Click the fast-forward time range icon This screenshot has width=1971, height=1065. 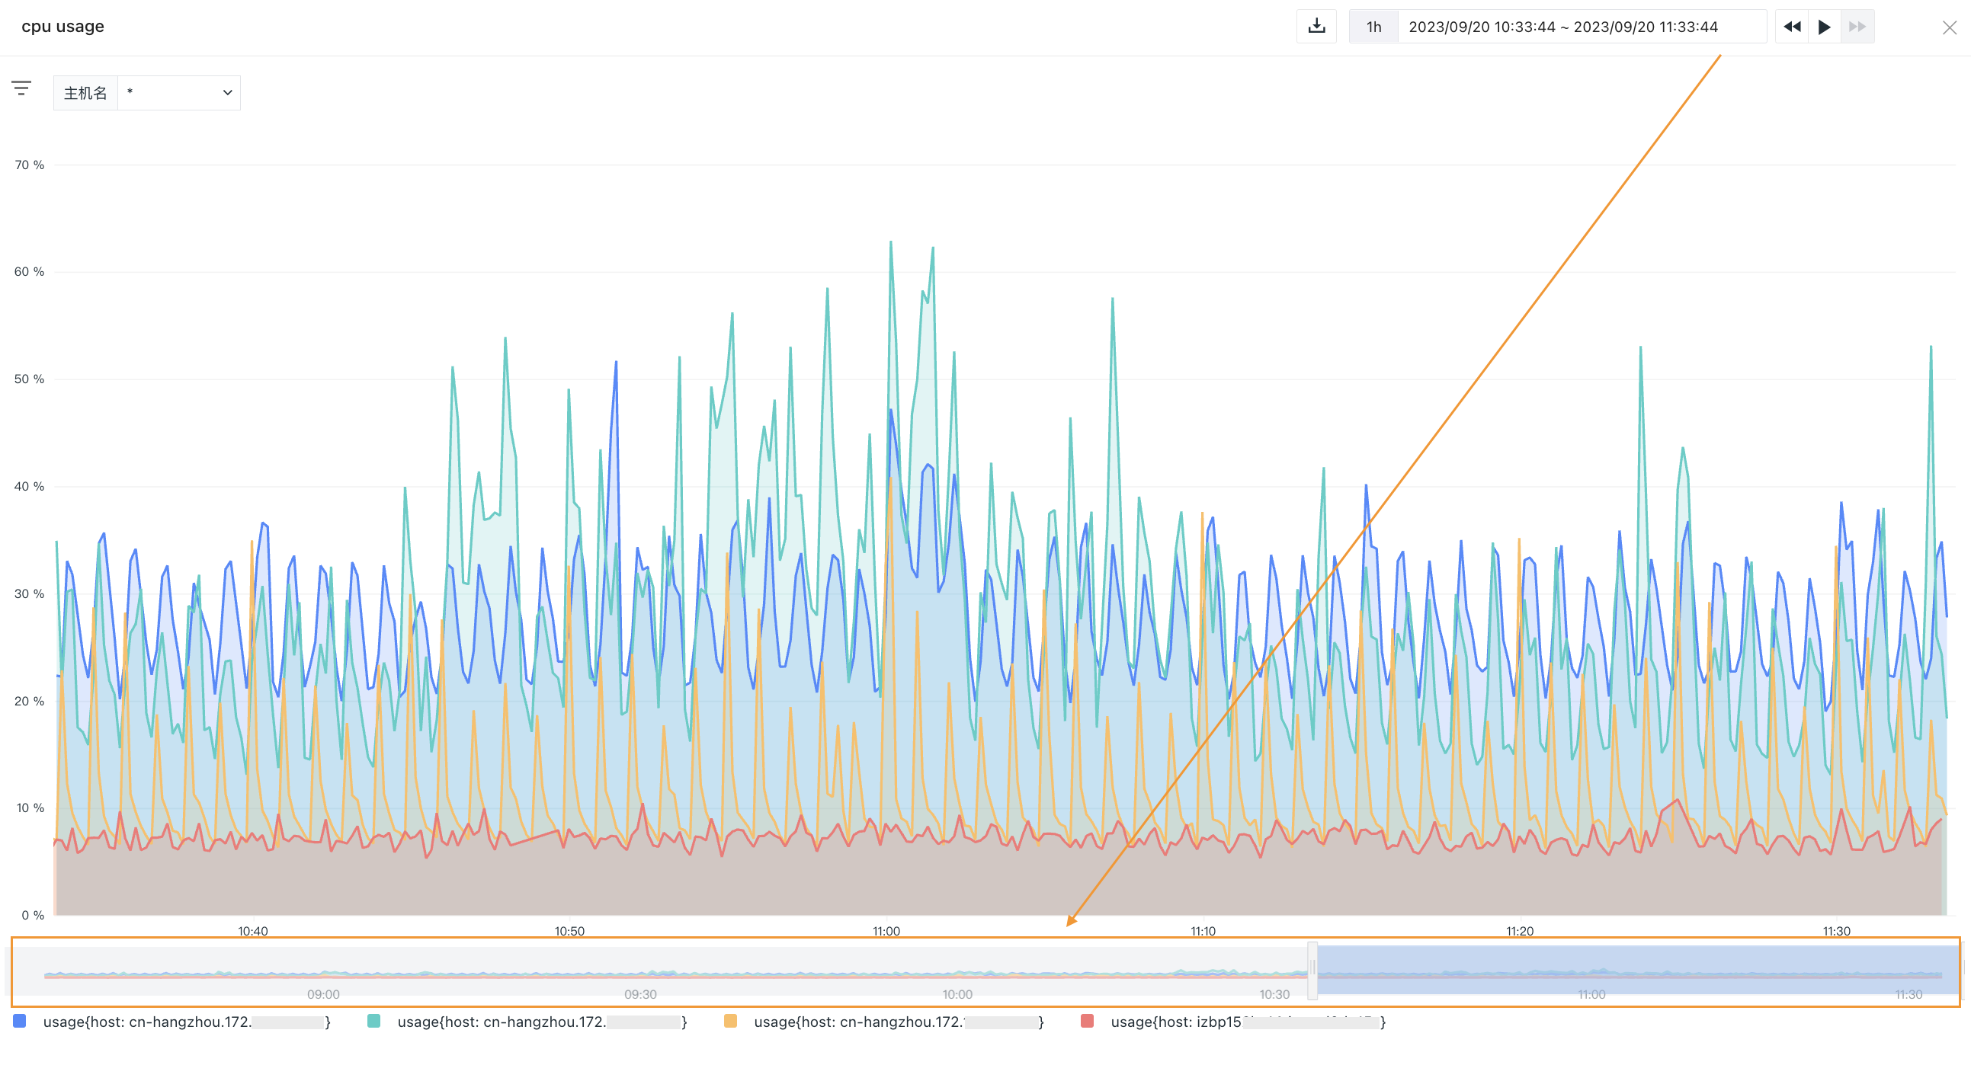point(1857,27)
